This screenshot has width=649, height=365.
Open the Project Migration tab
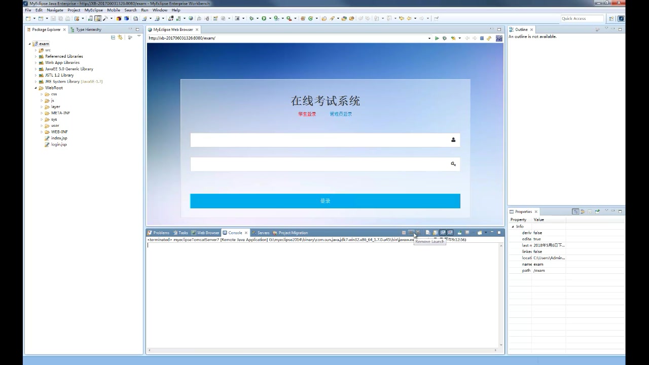(290, 233)
